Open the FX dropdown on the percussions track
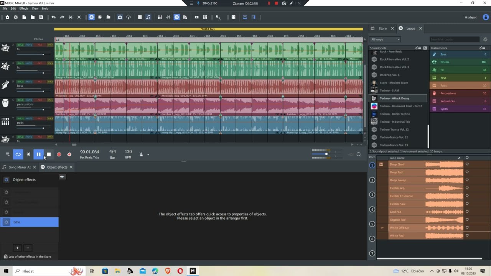The image size is (491, 276). pos(50,100)
